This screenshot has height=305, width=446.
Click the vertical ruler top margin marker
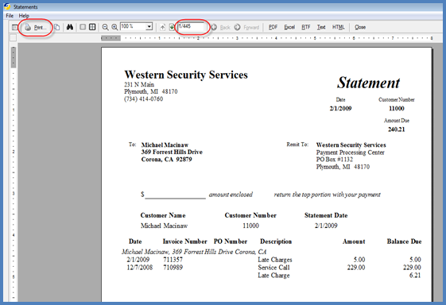point(14,57)
